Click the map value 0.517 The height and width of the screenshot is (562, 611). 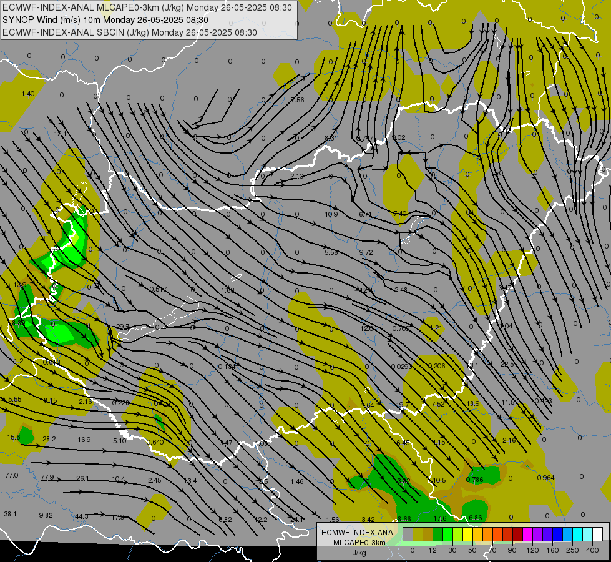pyautogui.click(x=158, y=289)
